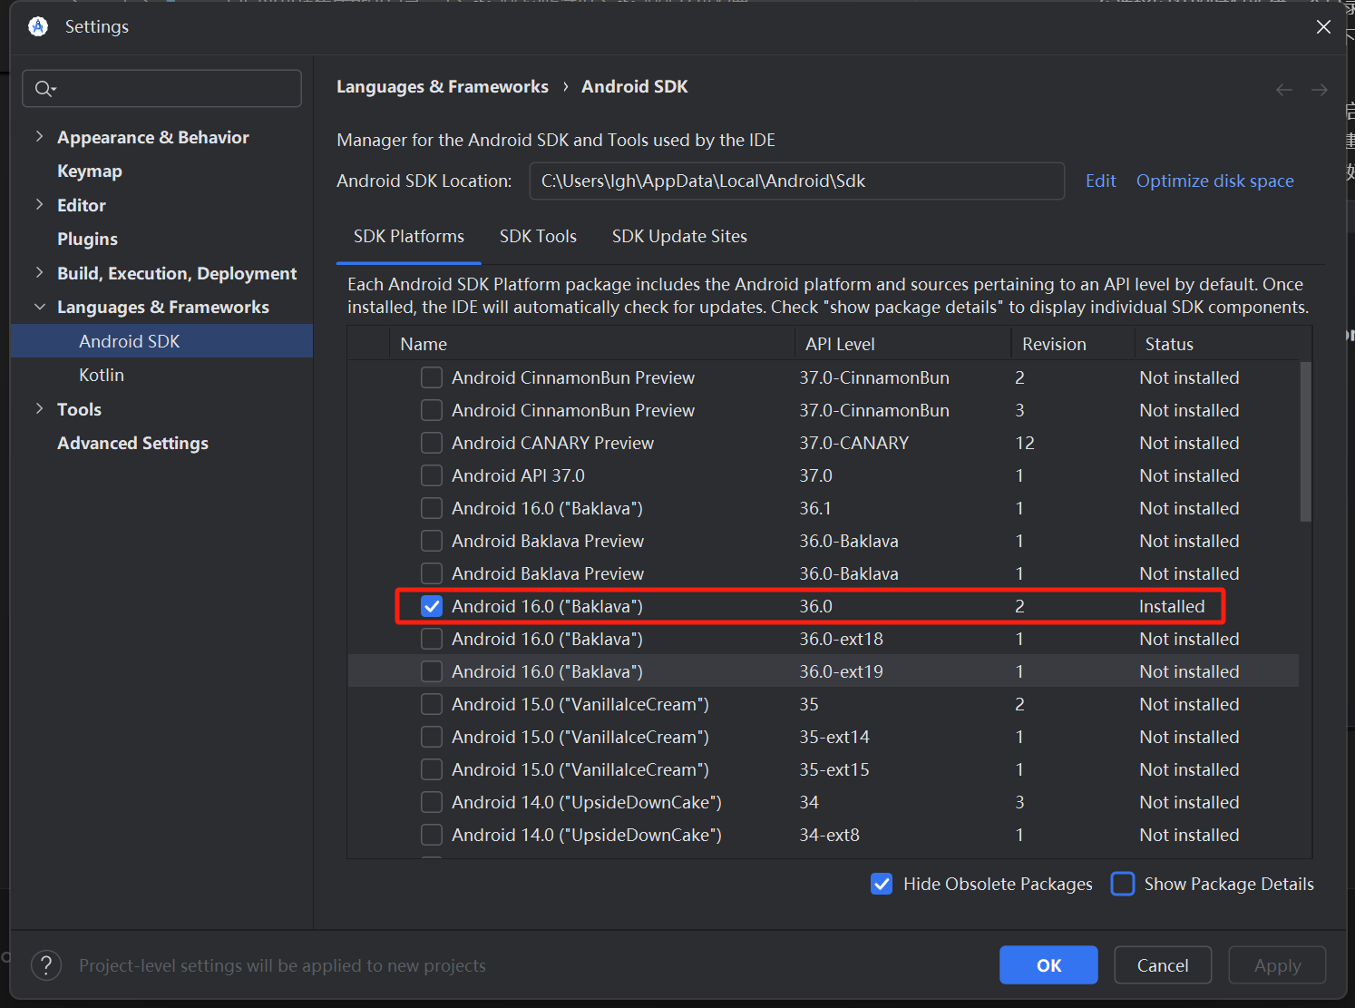Image resolution: width=1355 pixels, height=1008 pixels.
Task: Check Android API 37.0 checkbox
Action: click(432, 475)
